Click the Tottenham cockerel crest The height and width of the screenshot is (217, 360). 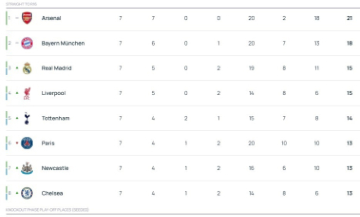pos(27,118)
